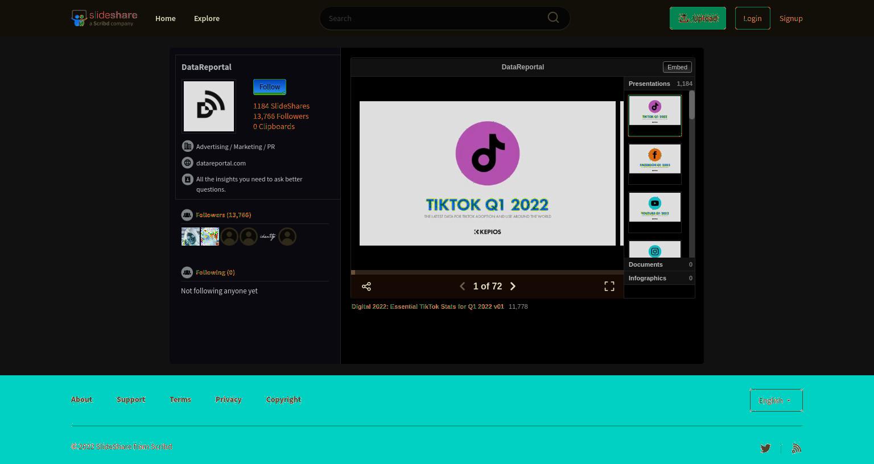Click the Followers group icon
874x464 pixels.
pos(187,215)
